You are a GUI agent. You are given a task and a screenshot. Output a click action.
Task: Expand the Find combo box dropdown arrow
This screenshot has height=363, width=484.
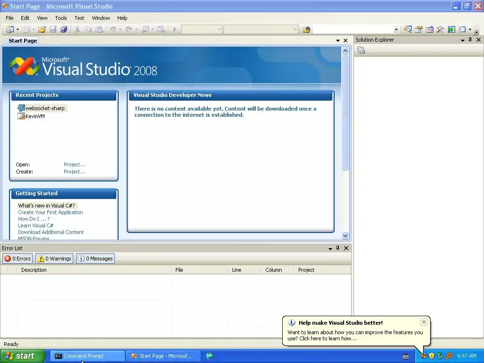tap(396, 29)
